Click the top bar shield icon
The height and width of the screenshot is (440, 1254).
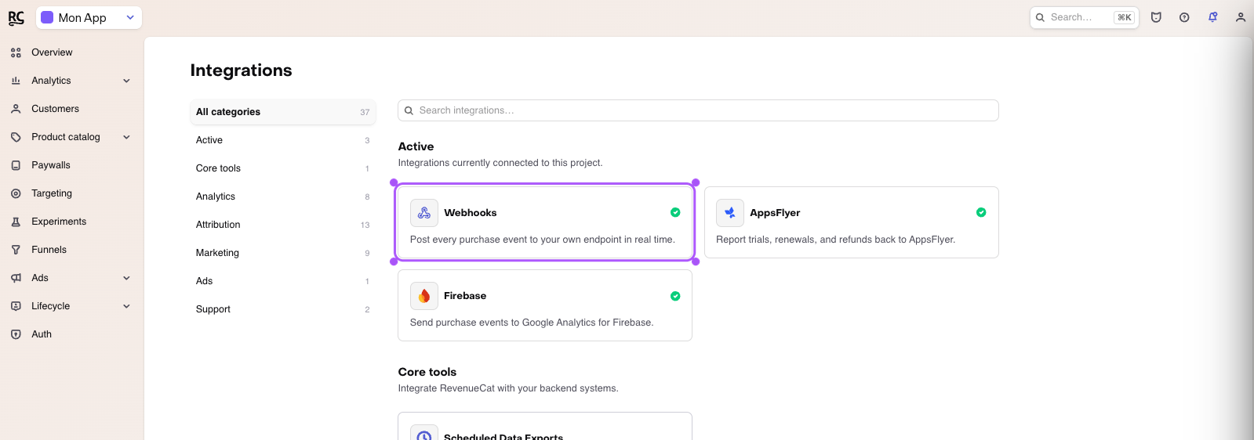pyautogui.click(x=1156, y=17)
